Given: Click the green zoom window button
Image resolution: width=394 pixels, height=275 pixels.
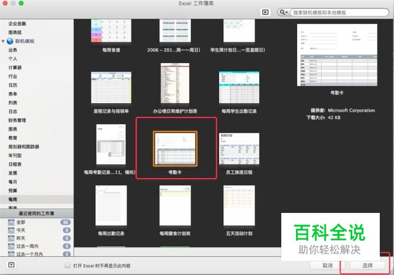Looking at the screenshot, I should pos(22,3).
